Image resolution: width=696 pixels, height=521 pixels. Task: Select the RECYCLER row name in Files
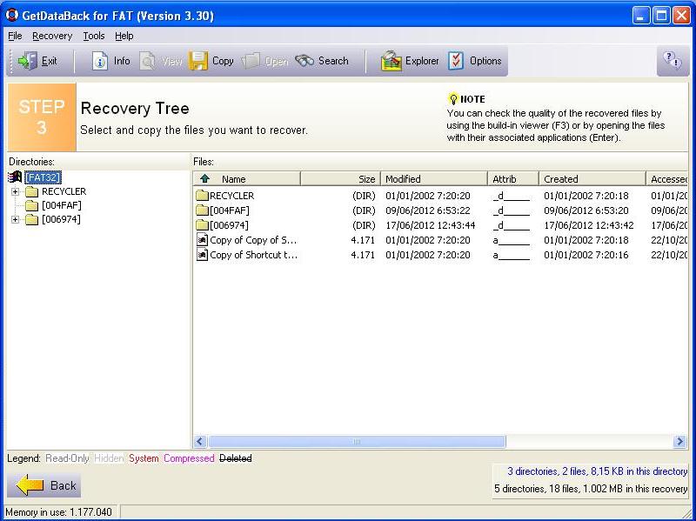tap(231, 196)
